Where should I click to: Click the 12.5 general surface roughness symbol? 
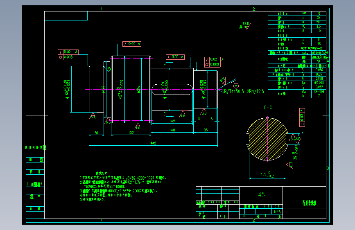pyautogui.click(x=245, y=26)
